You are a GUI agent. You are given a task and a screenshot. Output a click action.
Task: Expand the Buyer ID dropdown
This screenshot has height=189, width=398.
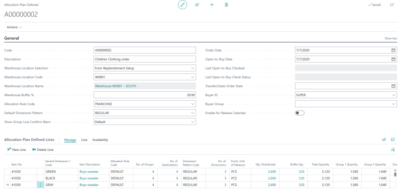tap(393, 95)
